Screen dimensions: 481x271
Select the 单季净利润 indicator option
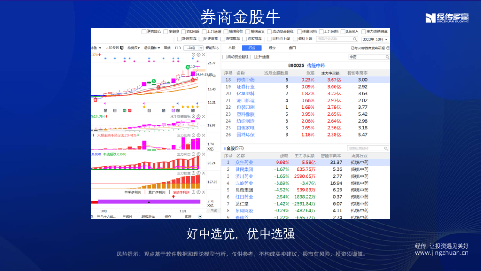point(132,192)
